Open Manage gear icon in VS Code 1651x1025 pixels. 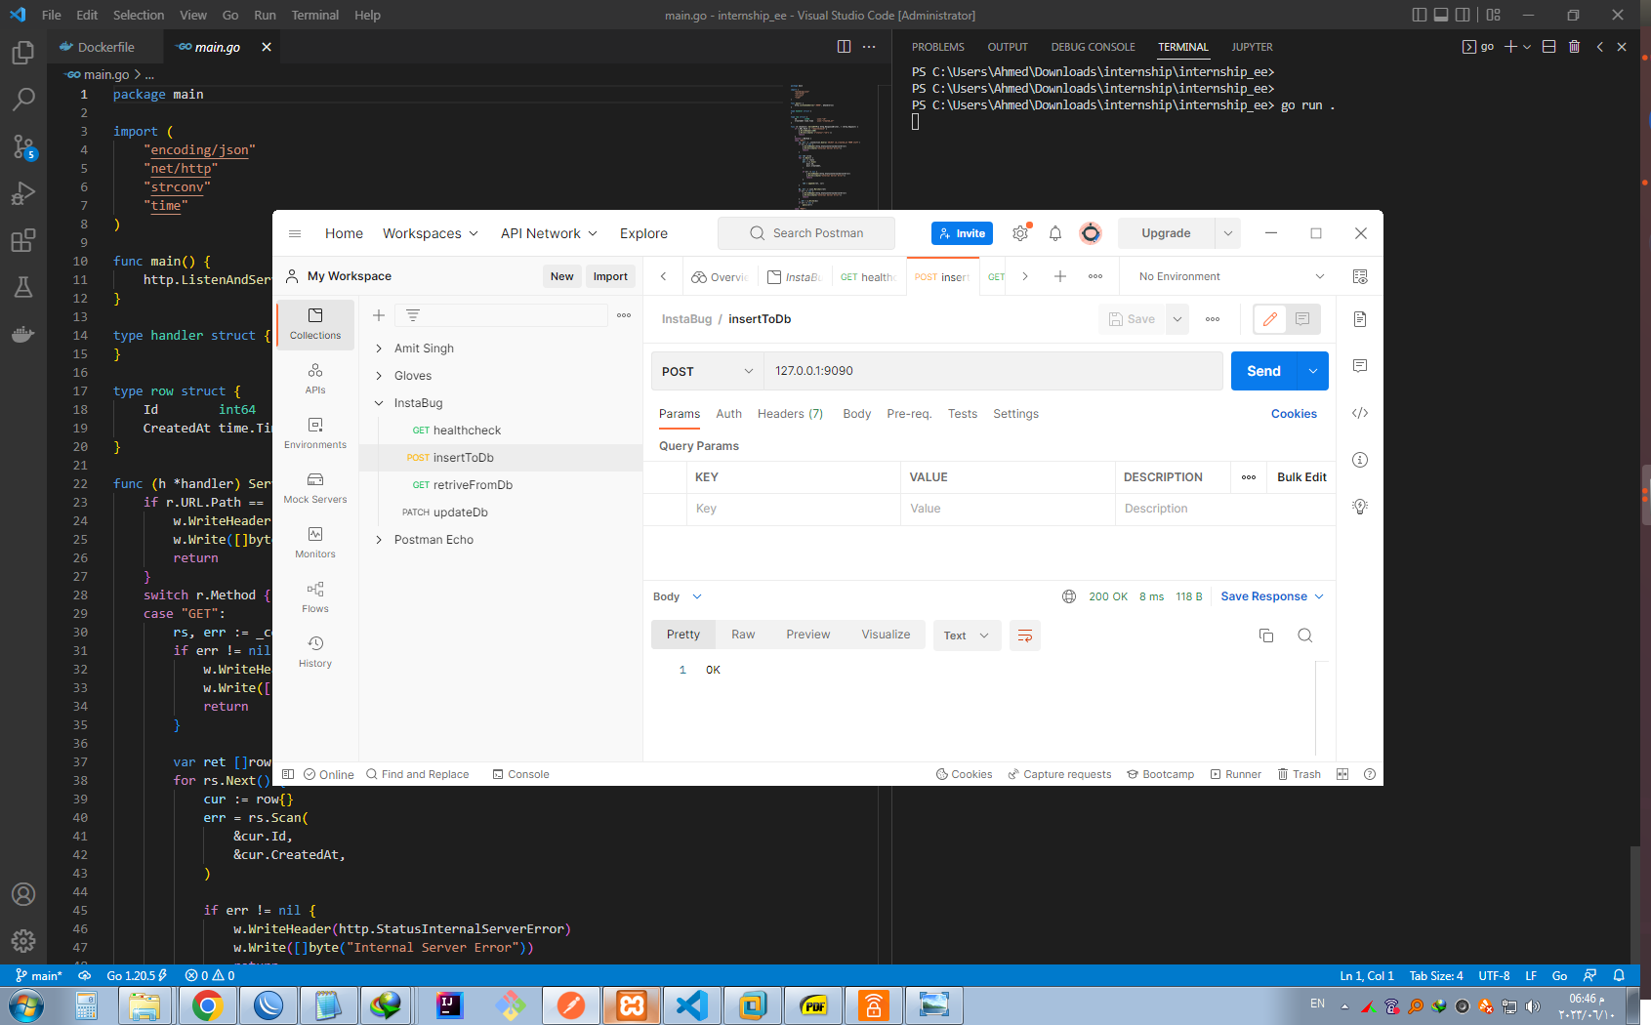[x=23, y=941]
